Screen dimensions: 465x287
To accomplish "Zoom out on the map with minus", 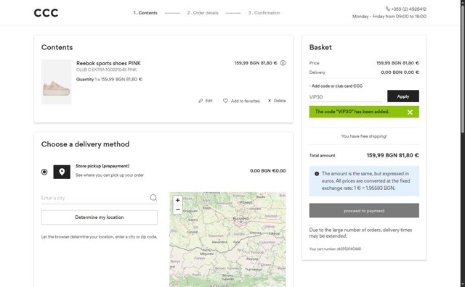I will (177, 209).
